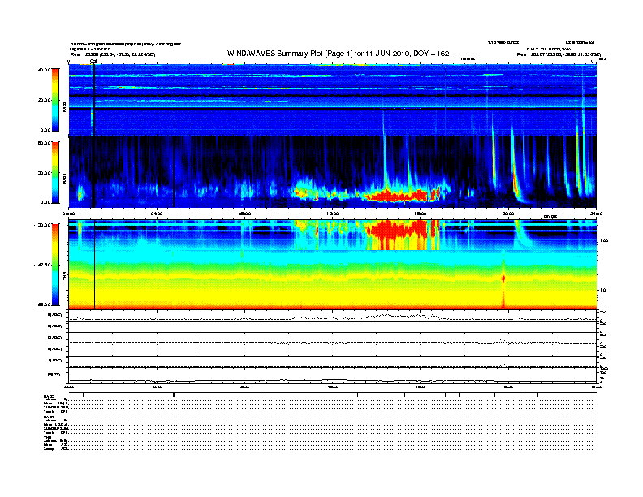Click the 10 frequency label right of TNR panel
This screenshot has height=497, width=643.
[x=604, y=291]
